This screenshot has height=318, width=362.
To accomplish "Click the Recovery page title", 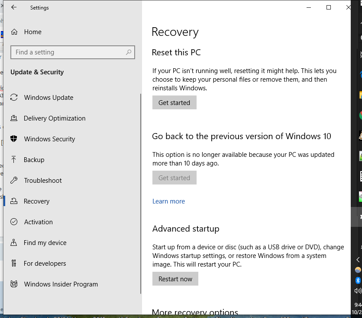I will click(175, 32).
